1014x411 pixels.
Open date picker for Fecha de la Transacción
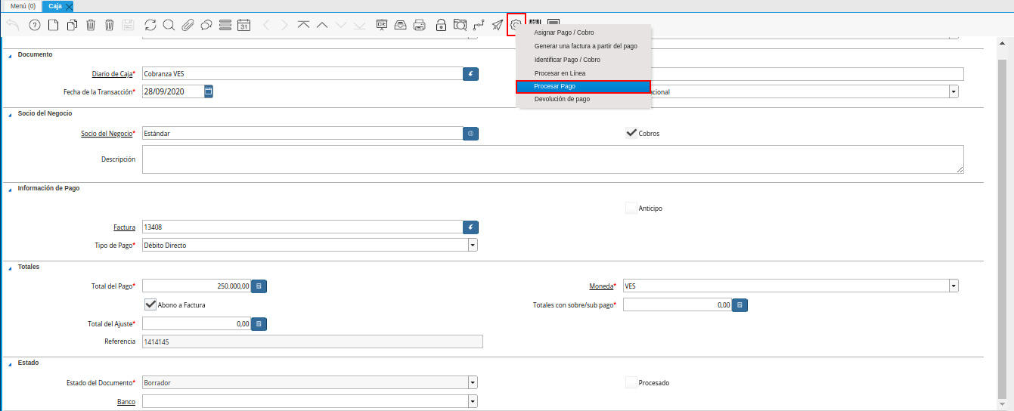click(x=209, y=91)
